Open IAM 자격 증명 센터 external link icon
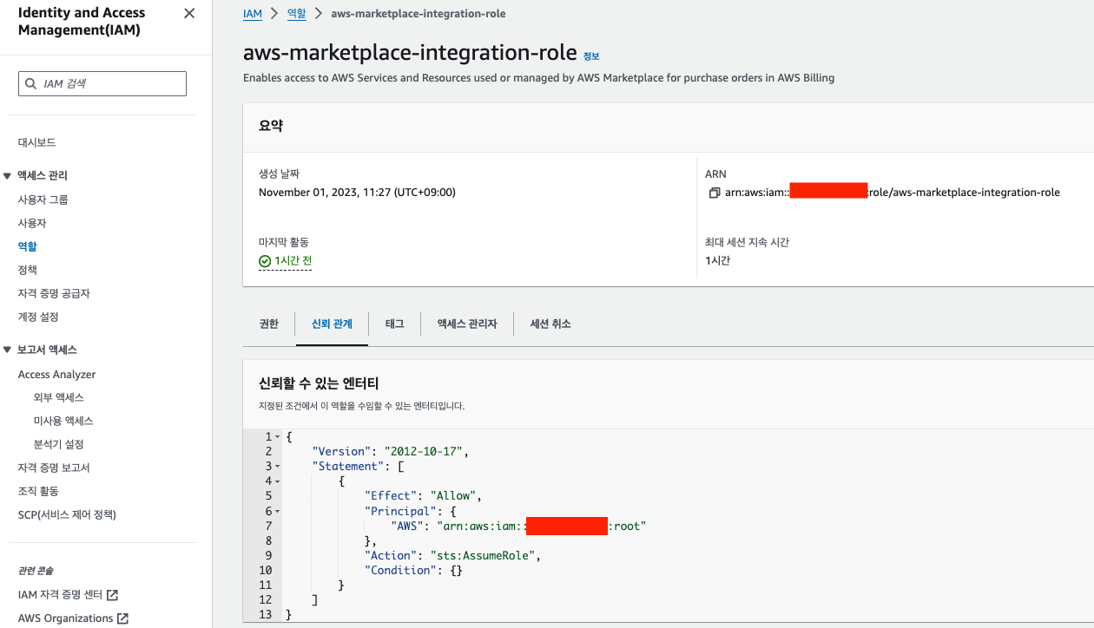This screenshot has width=1094, height=628. 112,595
